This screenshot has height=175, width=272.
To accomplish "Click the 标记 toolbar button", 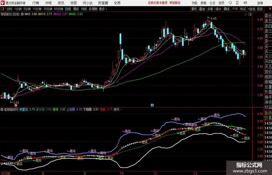I will (243, 9).
